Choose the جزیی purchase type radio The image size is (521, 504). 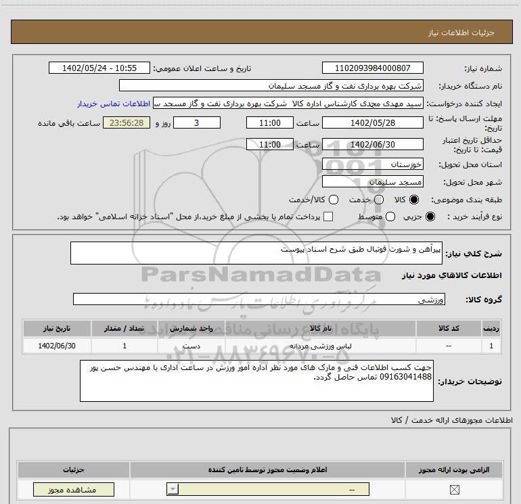430,216
